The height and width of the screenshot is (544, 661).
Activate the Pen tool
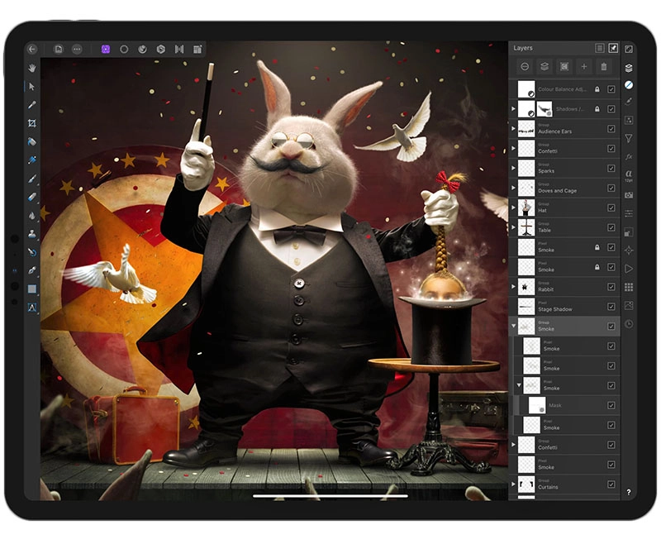32,270
